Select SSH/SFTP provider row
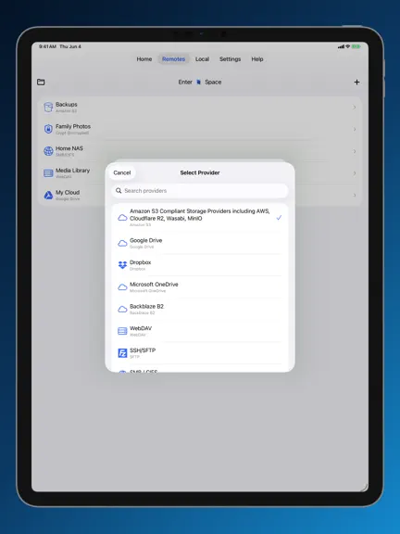The width and height of the screenshot is (400, 534). (x=200, y=353)
